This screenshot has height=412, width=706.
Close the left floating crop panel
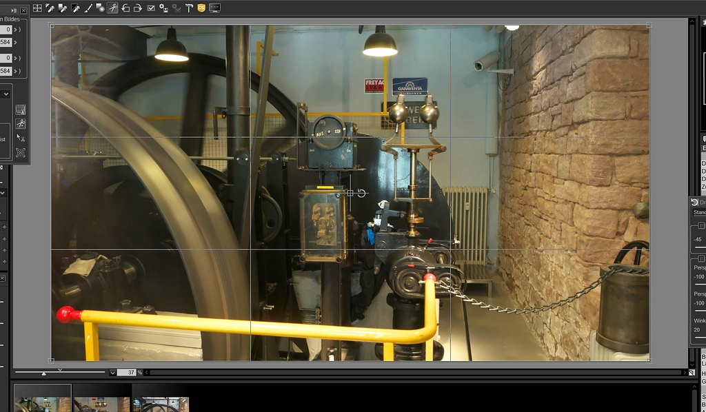click(23, 10)
